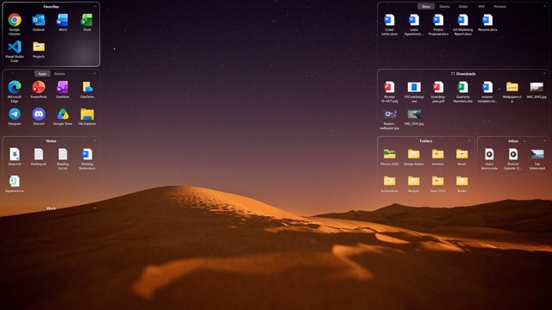Open the Receipt PDF in Downloads
The image size is (552, 310).
pos(389,87)
